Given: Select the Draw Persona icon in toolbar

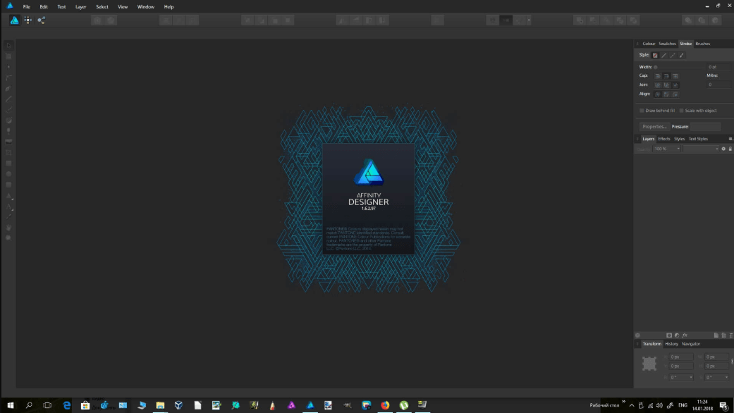Looking at the screenshot, I should pyautogui.click(x=14, y=20).
